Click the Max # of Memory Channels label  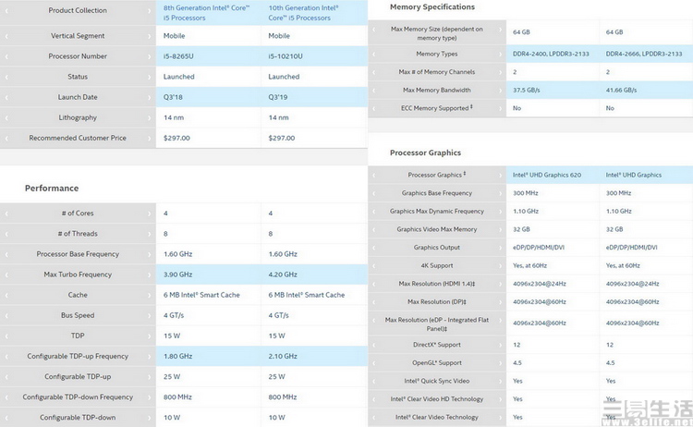[x=437, y=72]
